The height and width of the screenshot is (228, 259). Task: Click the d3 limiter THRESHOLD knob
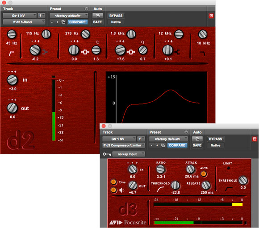tap(243, 180)
